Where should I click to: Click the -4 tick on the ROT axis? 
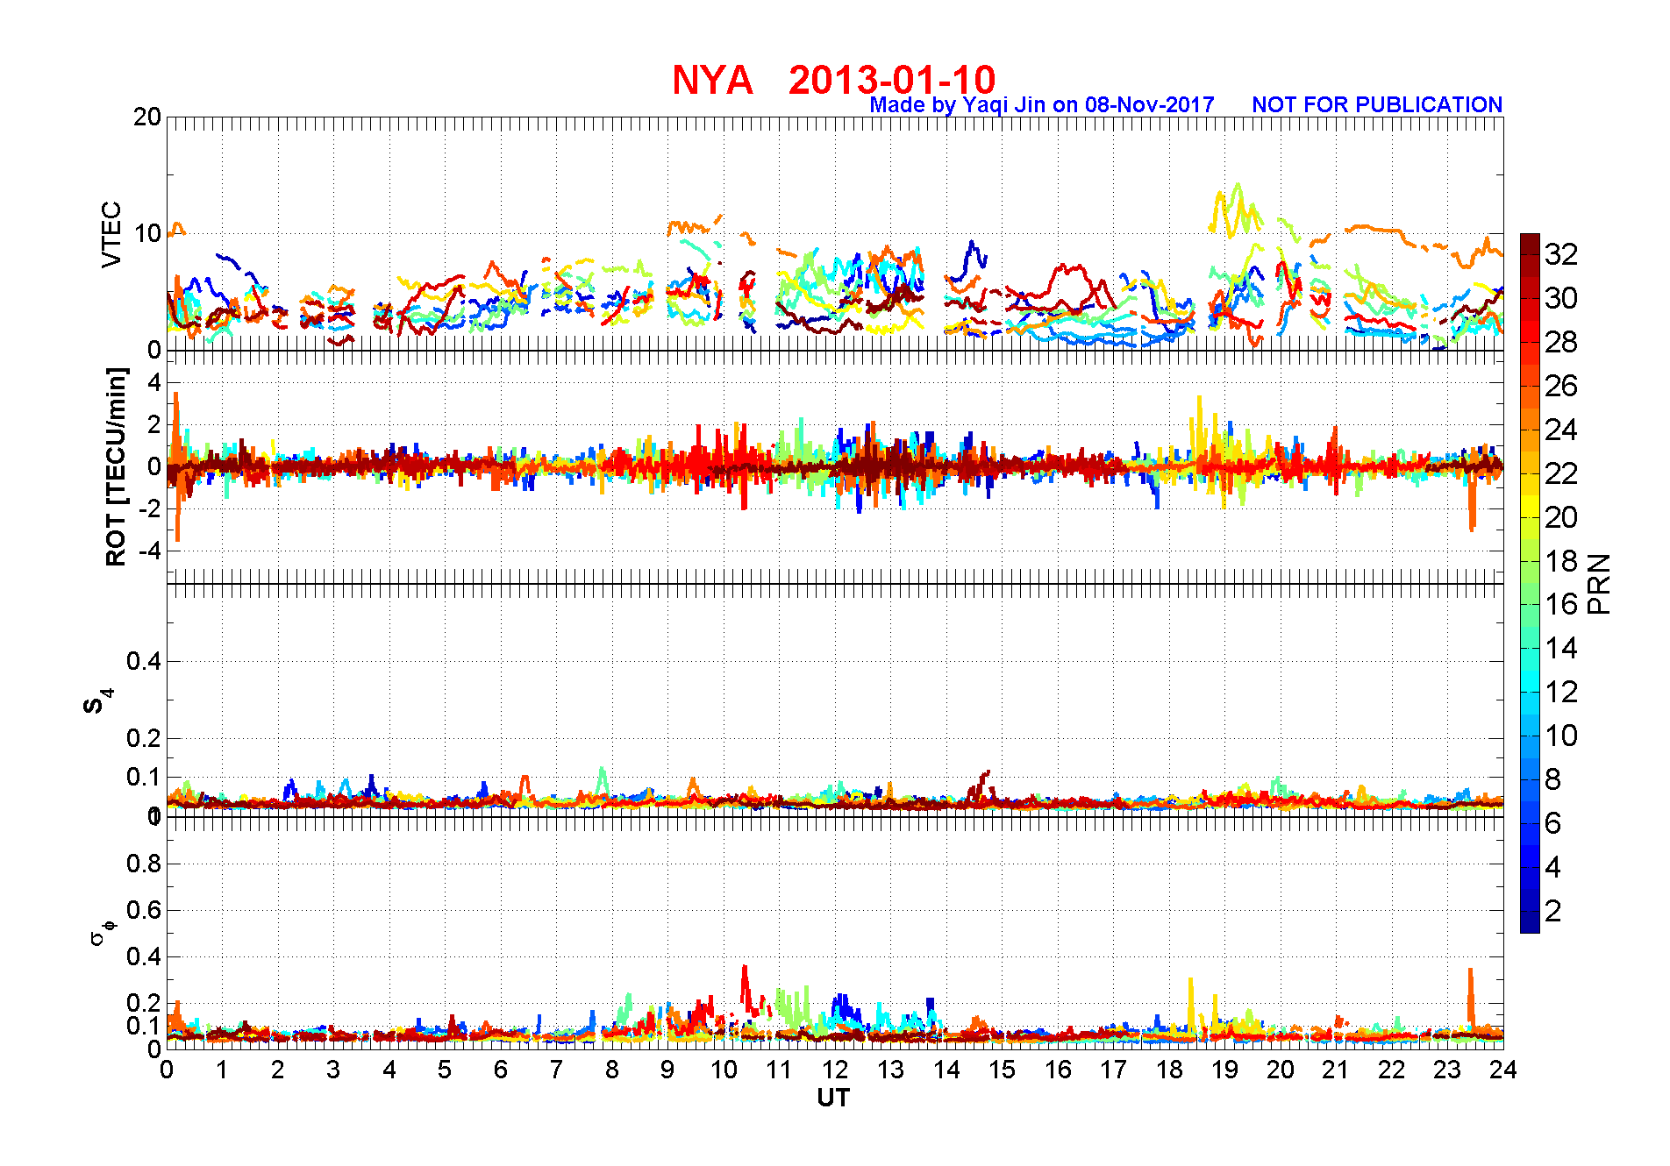pyautogui.click(x=149, y=551)
